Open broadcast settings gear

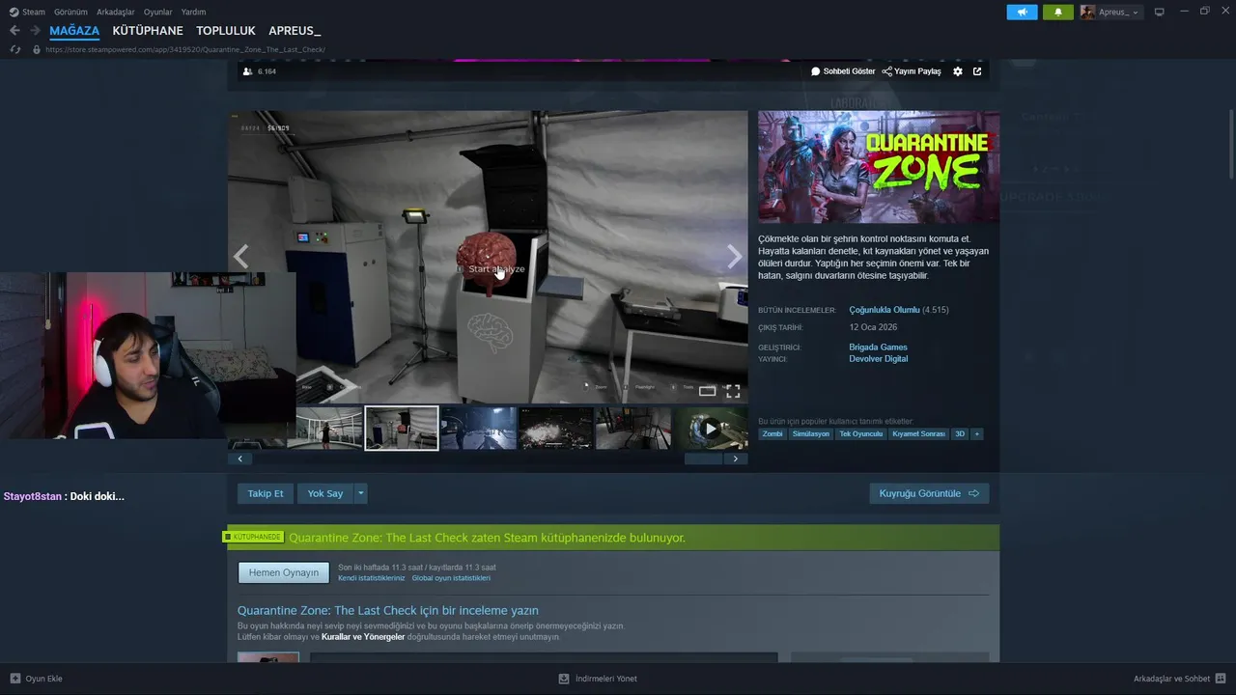click(958, 71)
